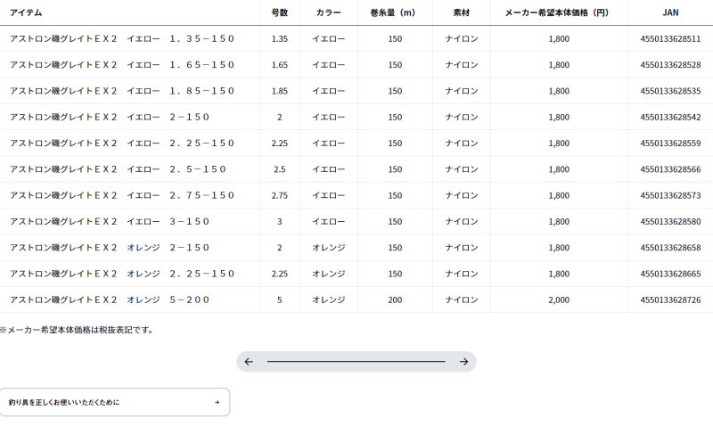Open 釣り具を正しくお使いいただくために link button

pos(115,402)
